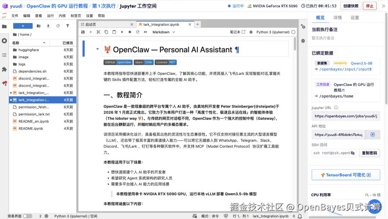388x219 pixels.
Task: Open the right sidebar debugger icon
Action: pos(303,41)
